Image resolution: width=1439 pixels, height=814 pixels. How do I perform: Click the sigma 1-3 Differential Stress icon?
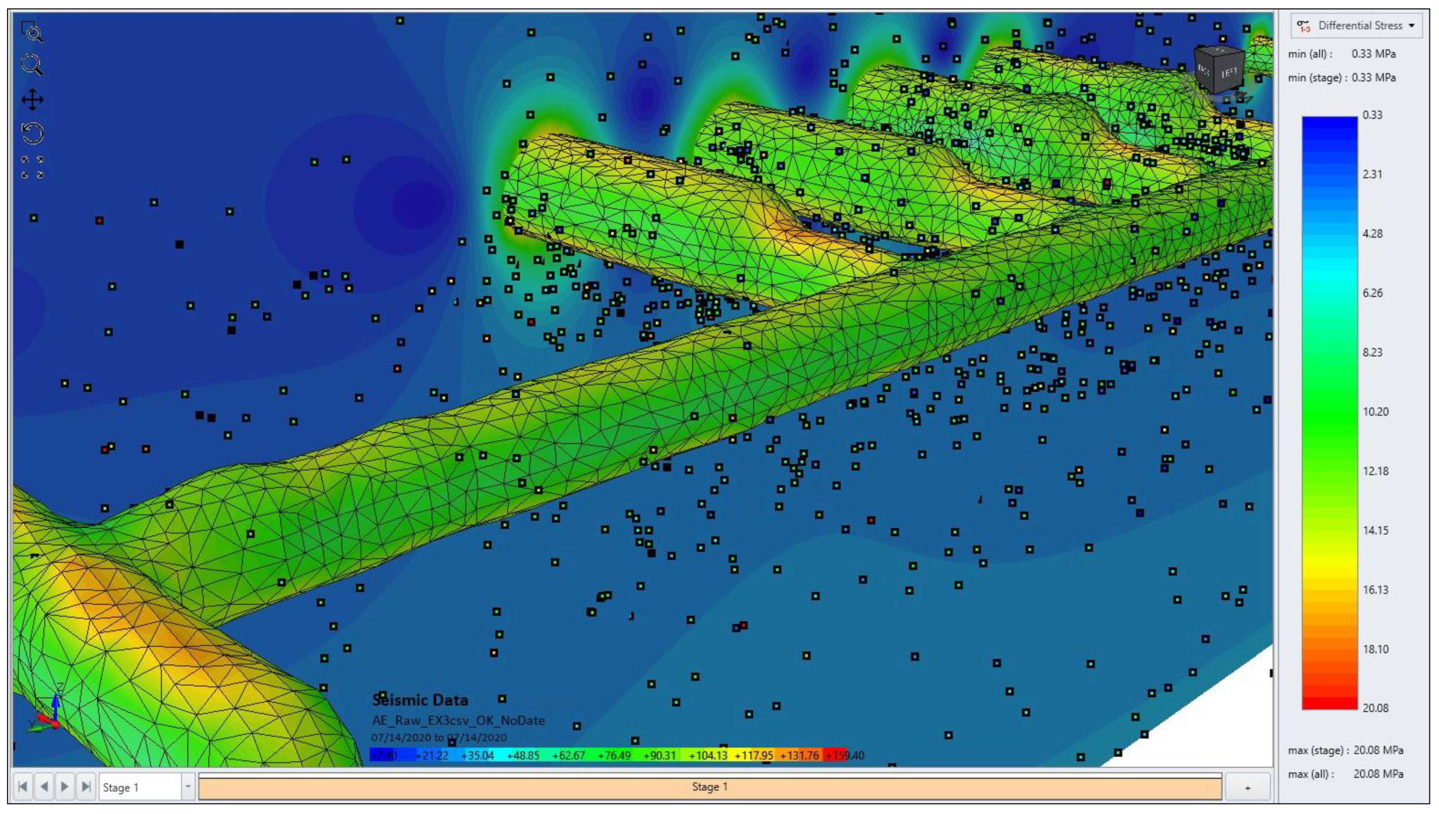point(1304,26)
